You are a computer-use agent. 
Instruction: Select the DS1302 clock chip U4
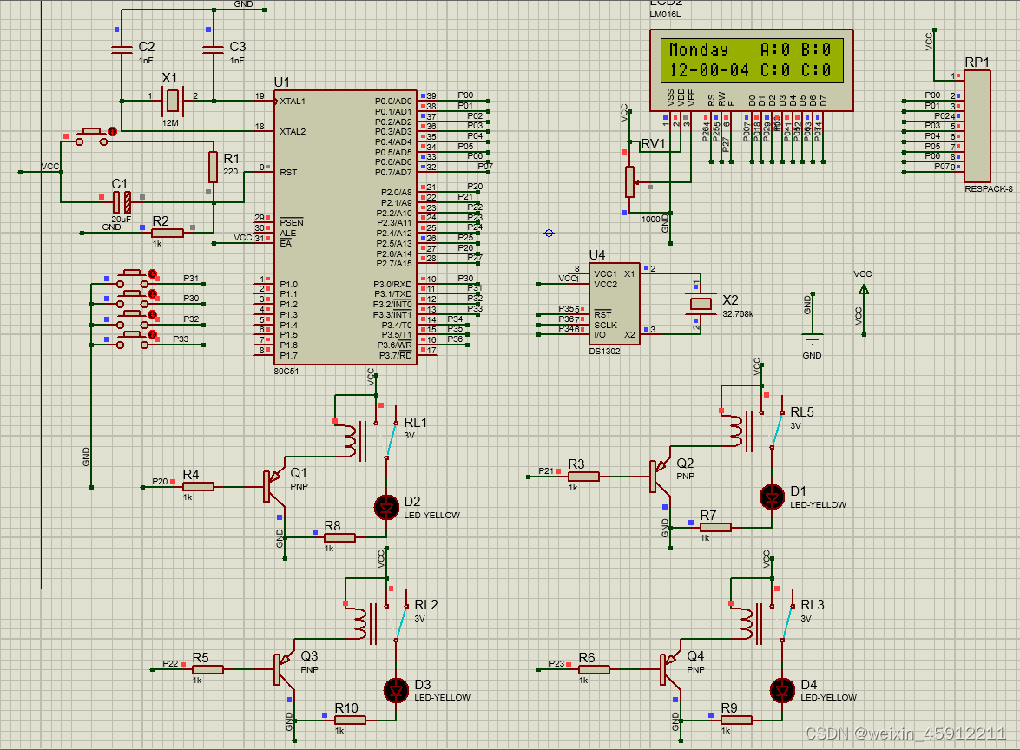point(614,304)
